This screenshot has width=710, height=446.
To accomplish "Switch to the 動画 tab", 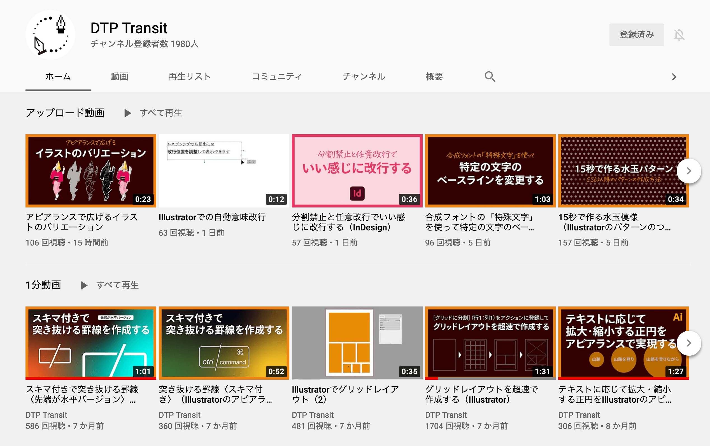I will 119,77.
